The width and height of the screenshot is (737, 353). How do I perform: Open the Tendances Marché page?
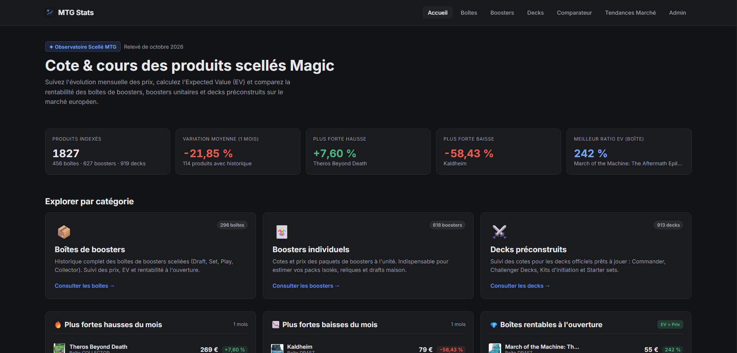[x=630, y=13]
